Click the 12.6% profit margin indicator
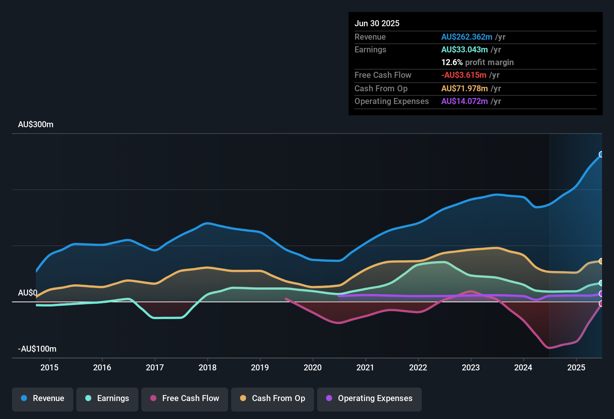The width and height of the screenshot is (614, 419). 477,62
